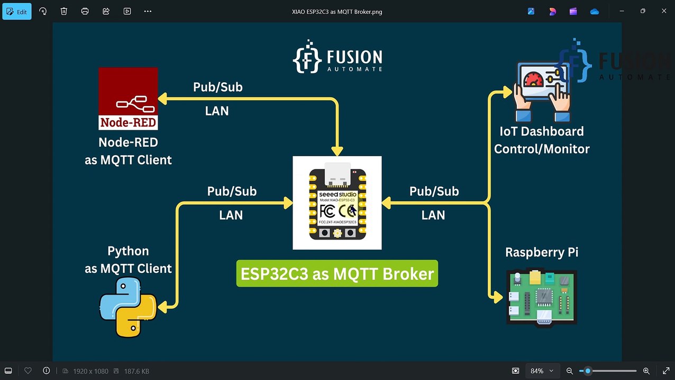Share the image via the share icon
The width and height of the screenshot is (675, 380).
[106, 11]
